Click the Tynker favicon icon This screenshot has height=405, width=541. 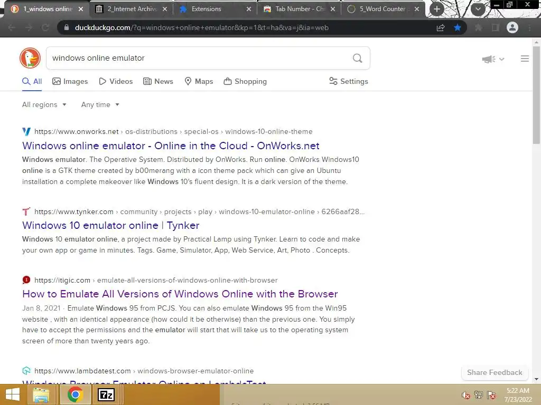26,211
